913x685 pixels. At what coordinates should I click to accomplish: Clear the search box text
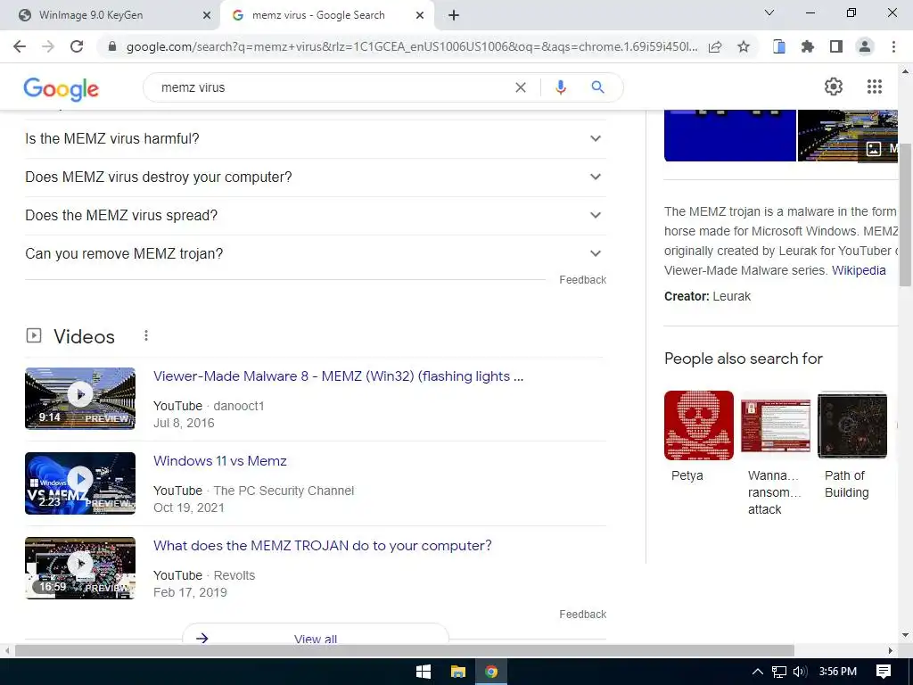(521, 87)
